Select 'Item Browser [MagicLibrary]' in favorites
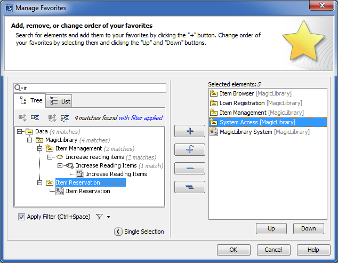This screenshot has width=338, height=263. pyautogui.click(x=268, y=93)
